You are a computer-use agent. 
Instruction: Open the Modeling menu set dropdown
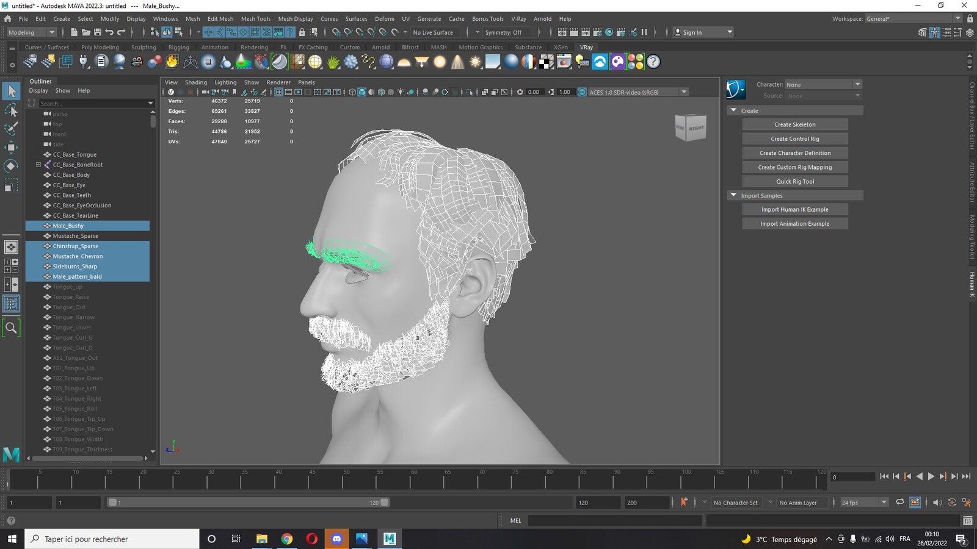(32, 32)
